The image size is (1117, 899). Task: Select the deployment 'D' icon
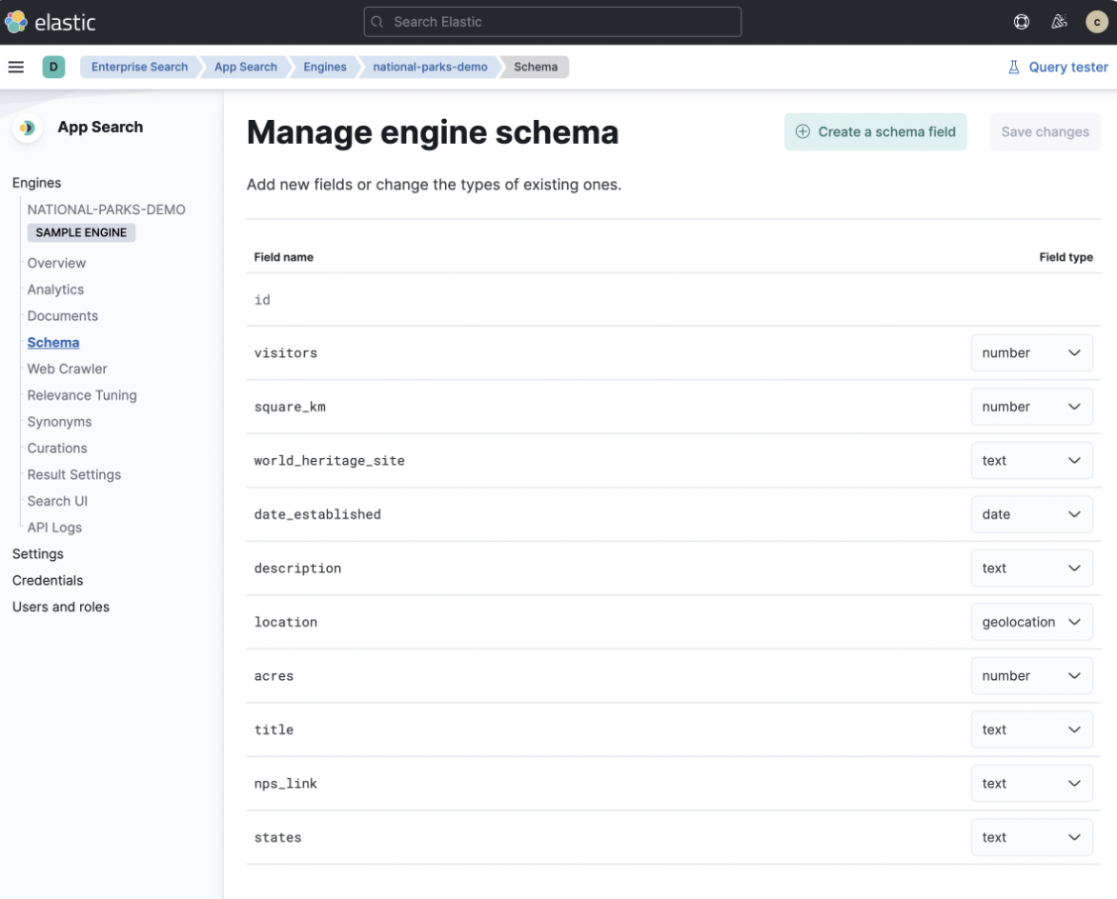pyautogui.click(x=53, y=67)
